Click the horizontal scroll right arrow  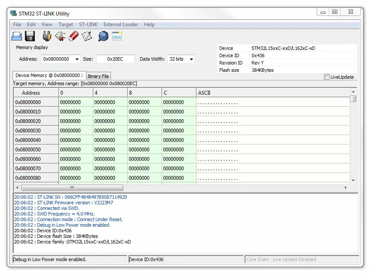[x=346, y=188]
